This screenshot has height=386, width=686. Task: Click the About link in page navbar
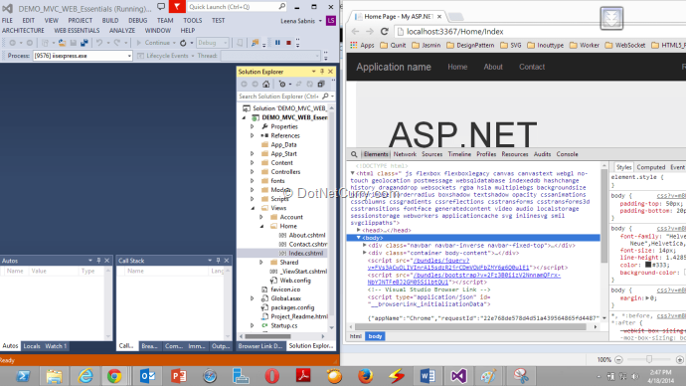tap(493, 67)
